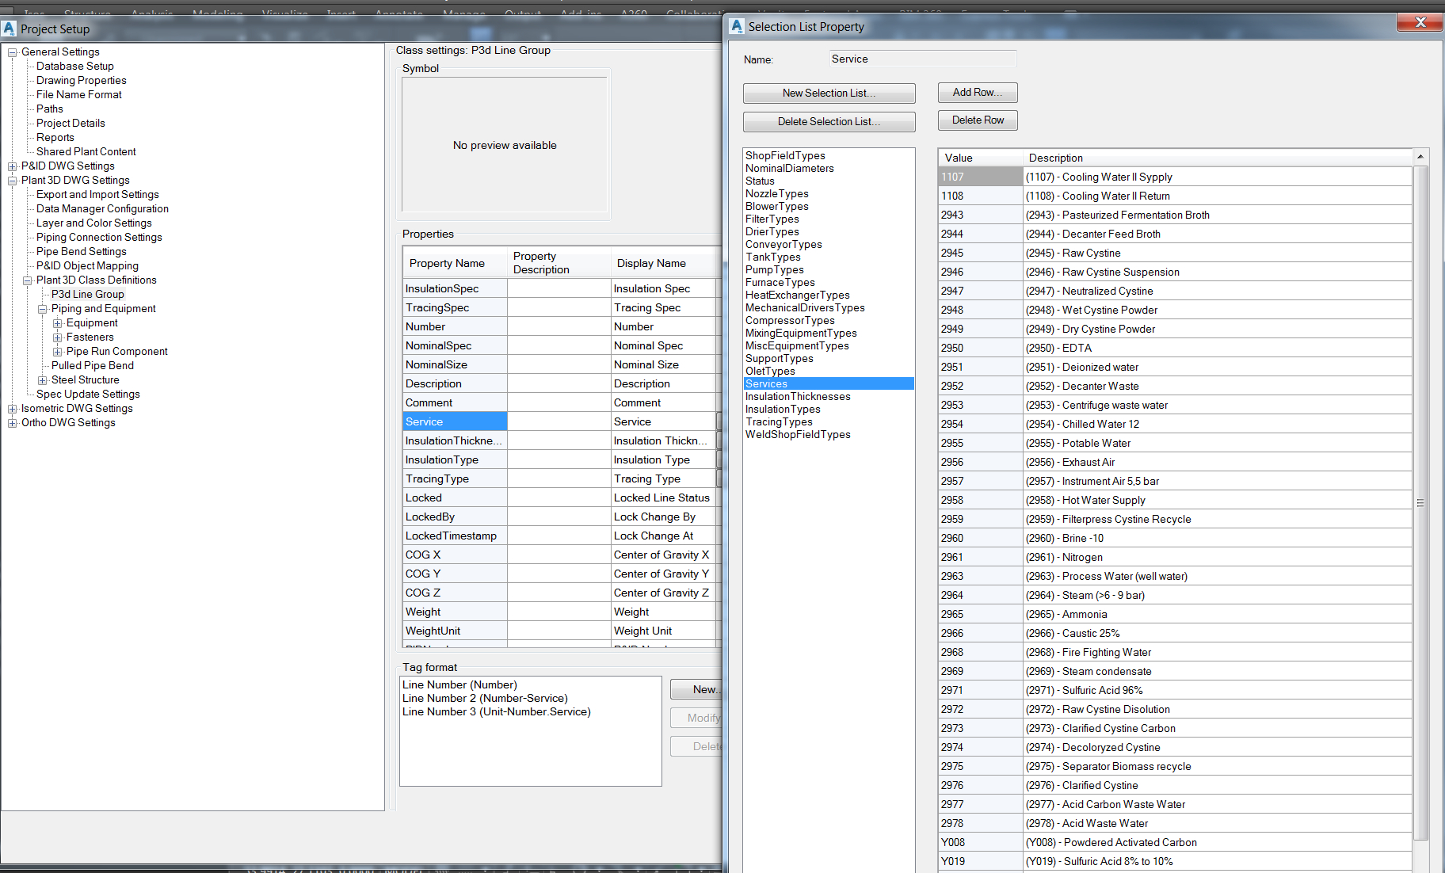
Task: Click the Property Name column header
Action: tap(455, 264)
